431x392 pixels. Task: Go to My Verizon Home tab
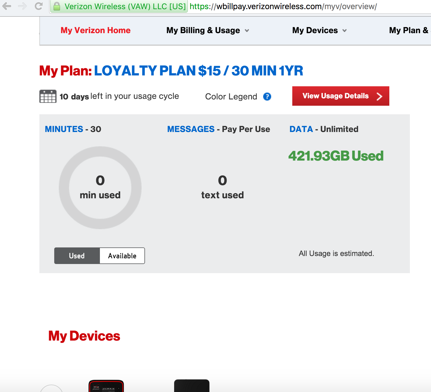click(96, 30)
